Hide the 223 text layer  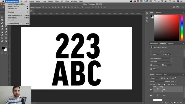(x=151, y=96)
